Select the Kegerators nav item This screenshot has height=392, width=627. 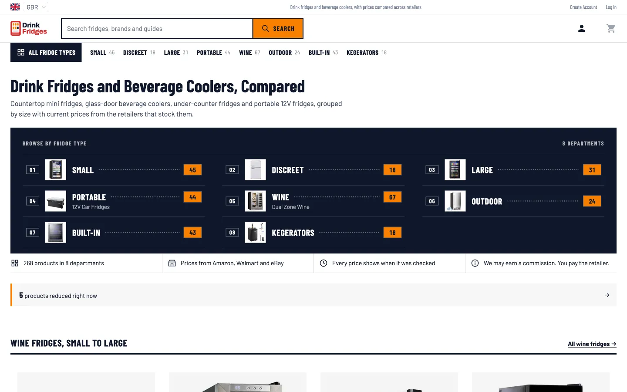coord(367,52)
